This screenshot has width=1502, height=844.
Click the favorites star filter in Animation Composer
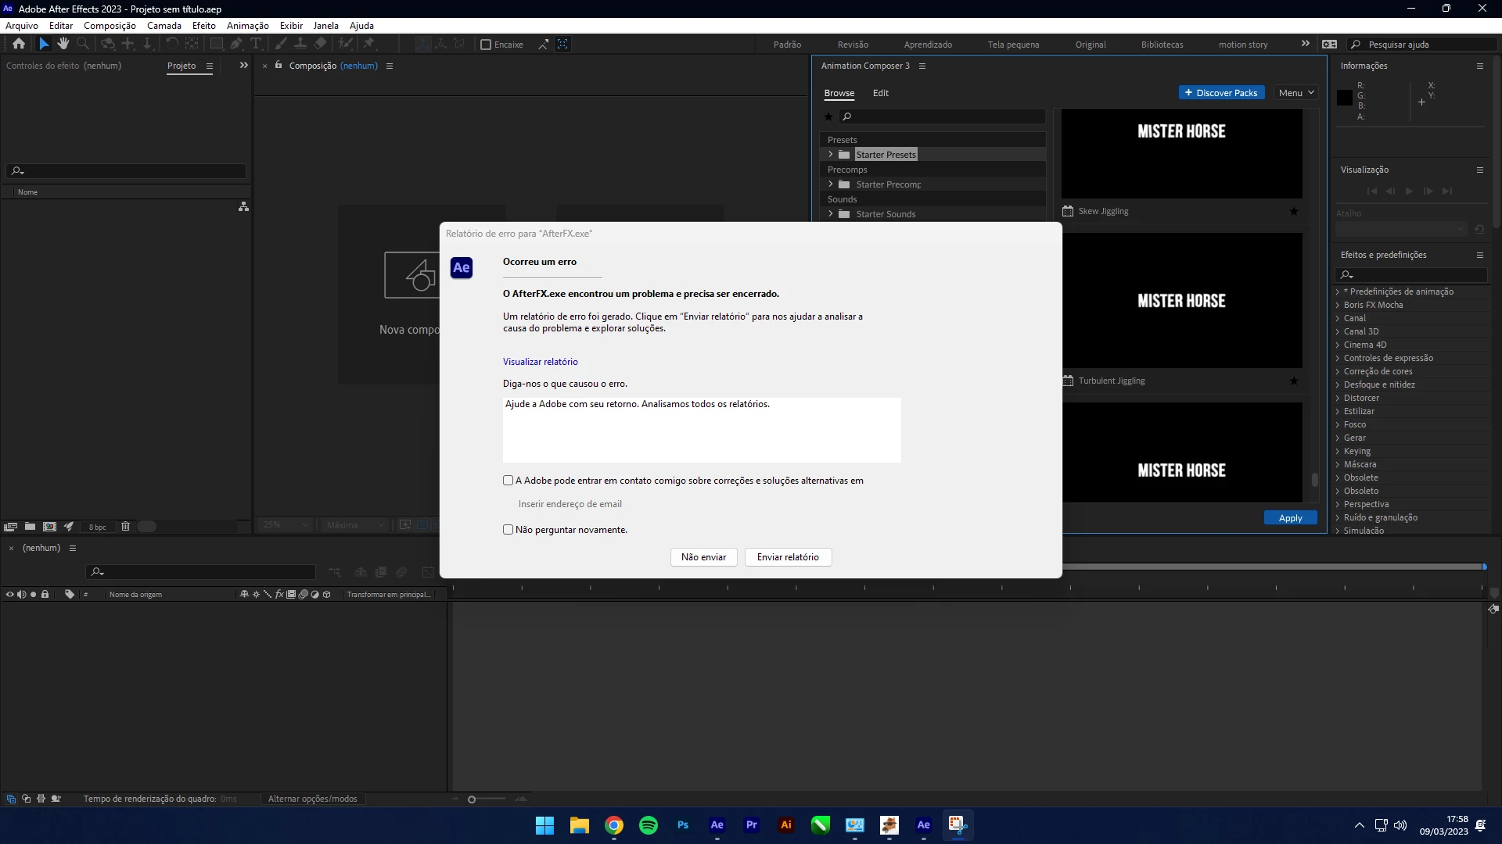[828, 116]
